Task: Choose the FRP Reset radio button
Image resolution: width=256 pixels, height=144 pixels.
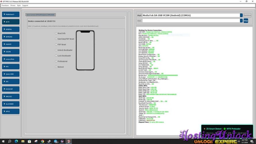Action: point(56,44)
